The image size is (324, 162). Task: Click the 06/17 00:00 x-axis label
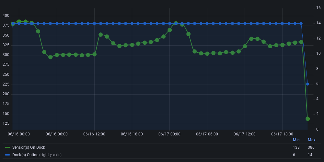pos(169,134)
